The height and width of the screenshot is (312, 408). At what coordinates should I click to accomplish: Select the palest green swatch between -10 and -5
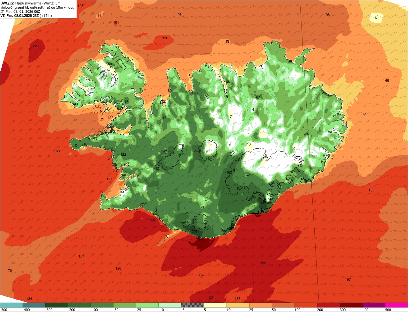point(170,305)
